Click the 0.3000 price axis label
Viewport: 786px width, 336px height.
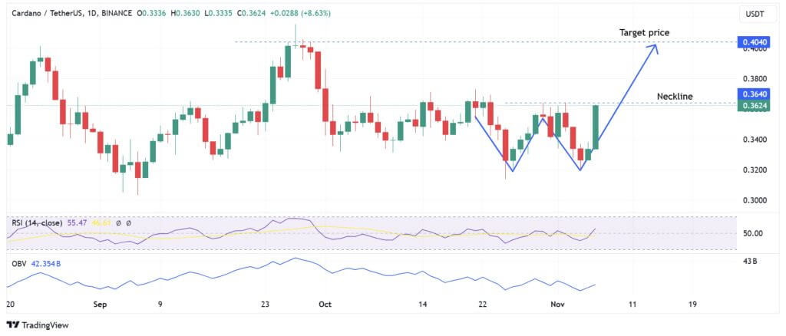pyautogui.click(x=755, y=200)
